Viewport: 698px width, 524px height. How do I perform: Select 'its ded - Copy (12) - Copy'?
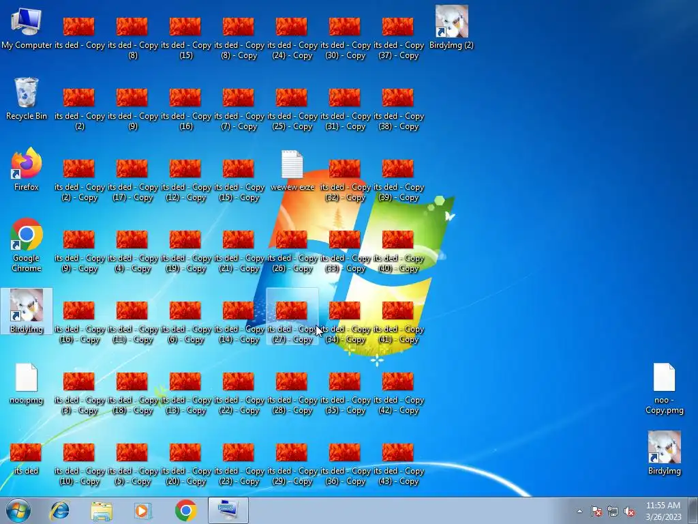point(185,180)
